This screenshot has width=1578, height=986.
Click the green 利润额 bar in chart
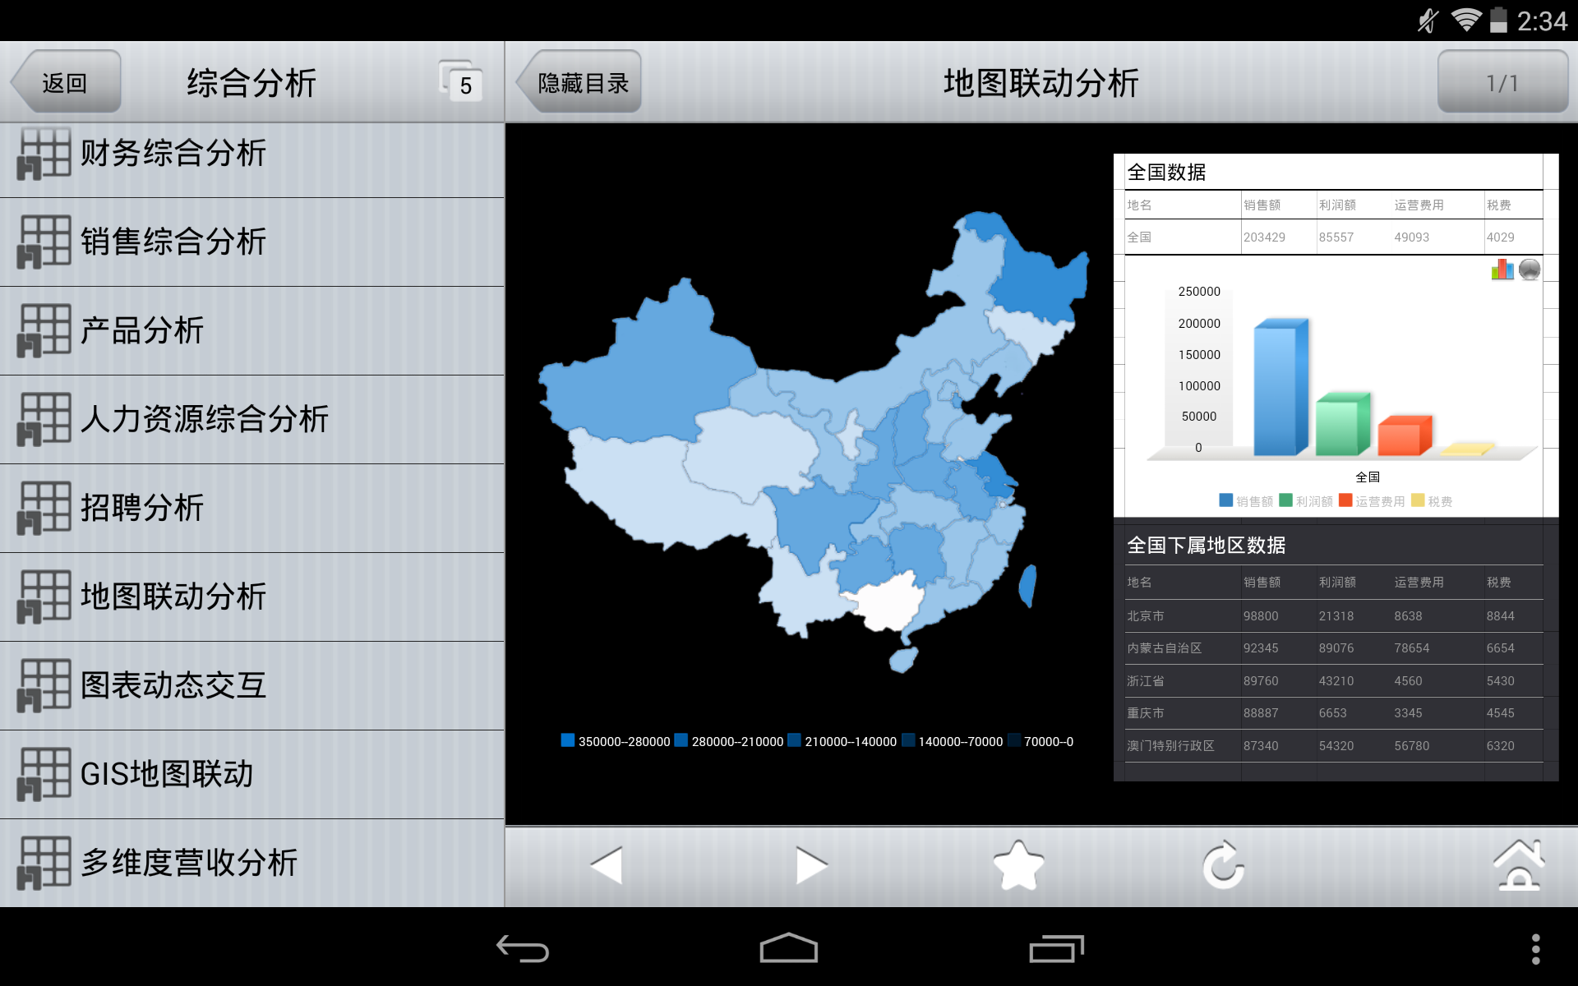coord(1342,424)
